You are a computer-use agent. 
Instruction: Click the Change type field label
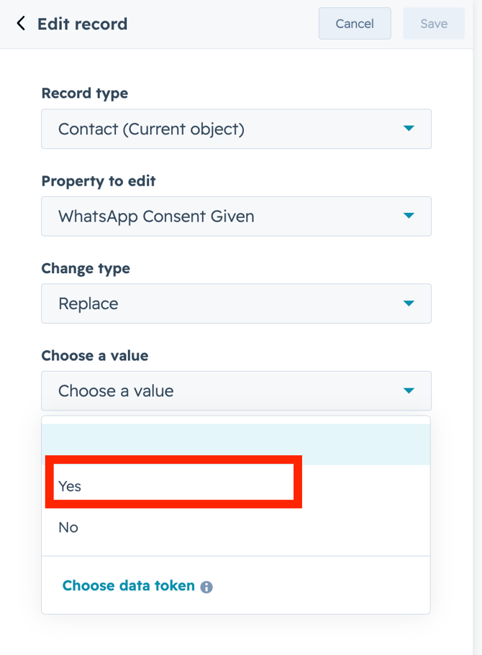click(86, 268)
